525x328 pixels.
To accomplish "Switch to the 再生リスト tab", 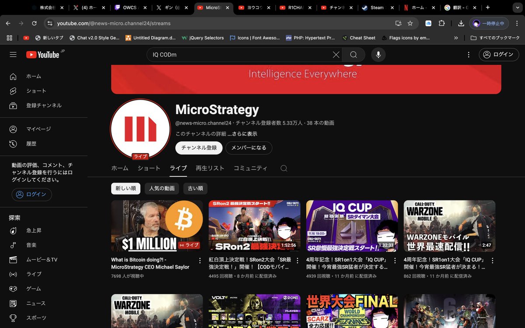I will 210,168.
